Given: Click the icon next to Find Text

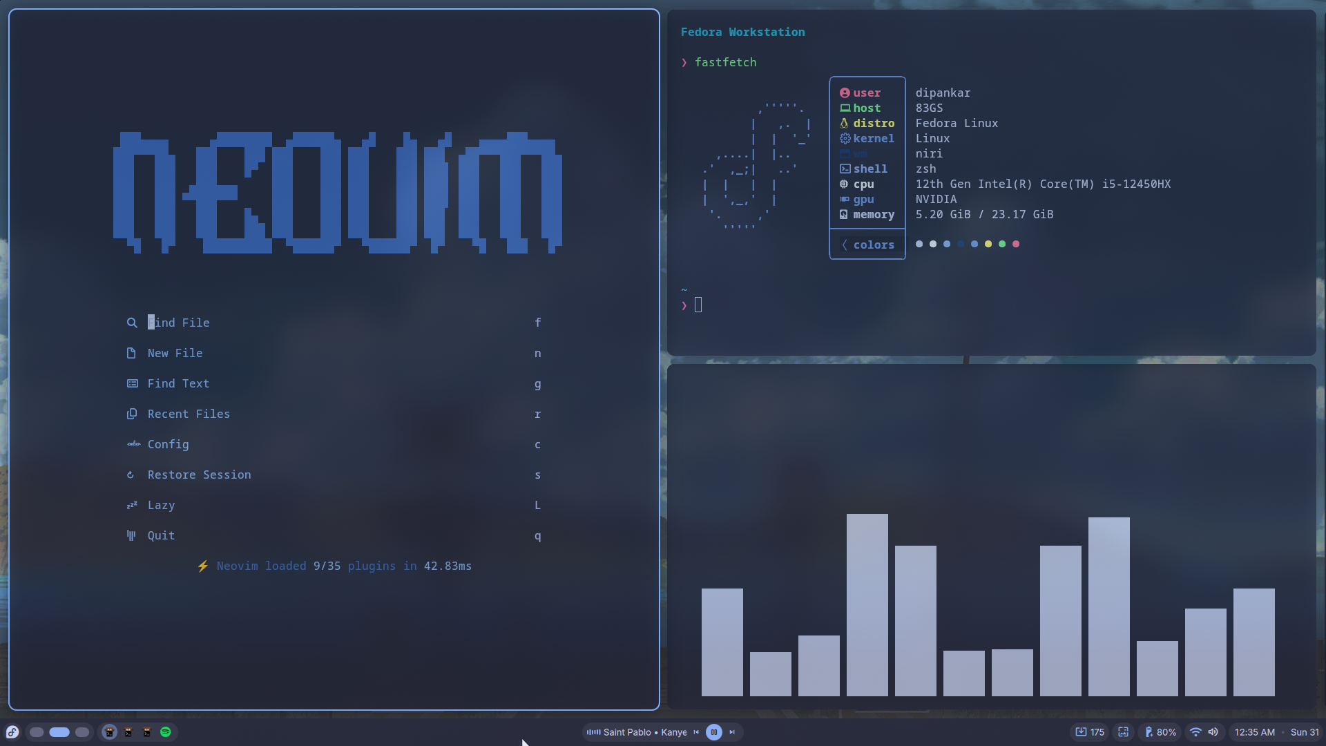Looking at the screenshot, I should coord(132,383).
